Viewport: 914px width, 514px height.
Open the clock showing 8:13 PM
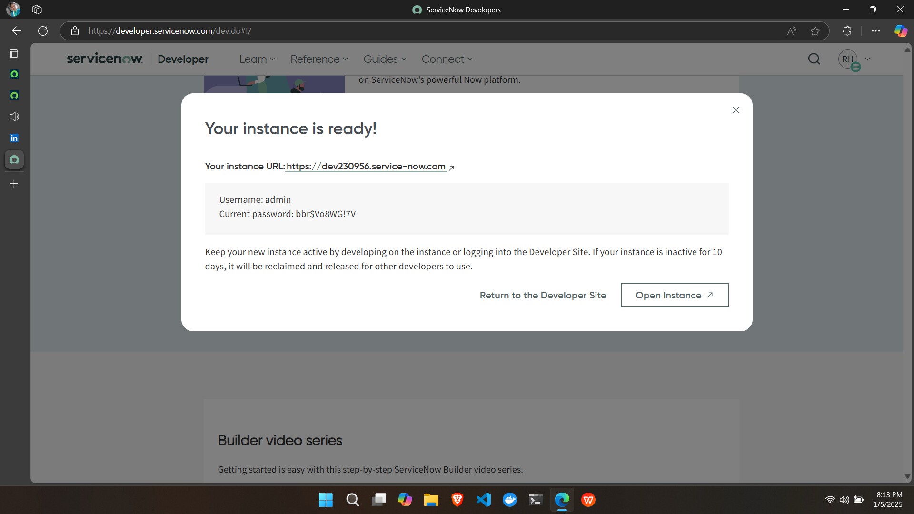tap(888, 500)
